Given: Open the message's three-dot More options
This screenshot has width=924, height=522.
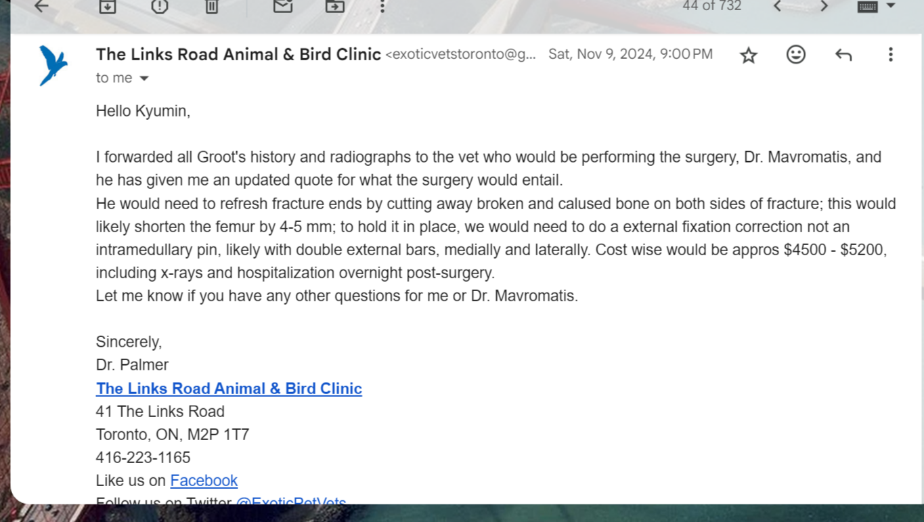Looking at the screenshot, I should pyautogui.click(x=891, y=55).
